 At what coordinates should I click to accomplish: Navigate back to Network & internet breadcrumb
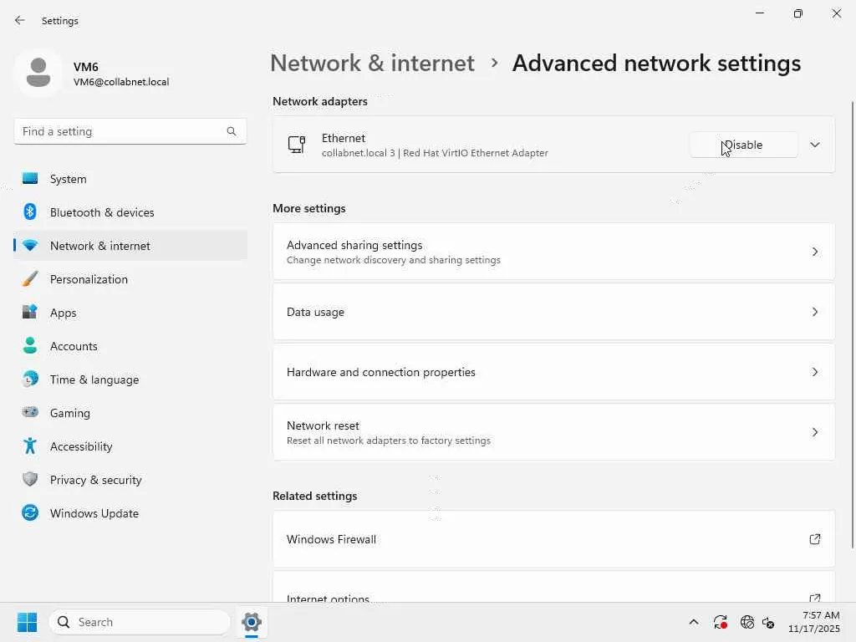pos(372,64)
